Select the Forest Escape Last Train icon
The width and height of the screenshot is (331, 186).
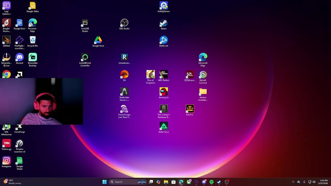[x=124, y=112]
